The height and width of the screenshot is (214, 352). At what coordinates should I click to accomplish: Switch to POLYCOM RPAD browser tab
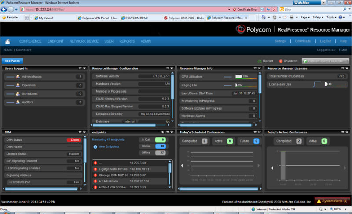141,18
